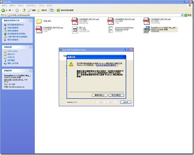The height and width of the screenshot is (155, 194).
Task: Click the rename this file (重新命名) task link
Action: coord(15,25)
